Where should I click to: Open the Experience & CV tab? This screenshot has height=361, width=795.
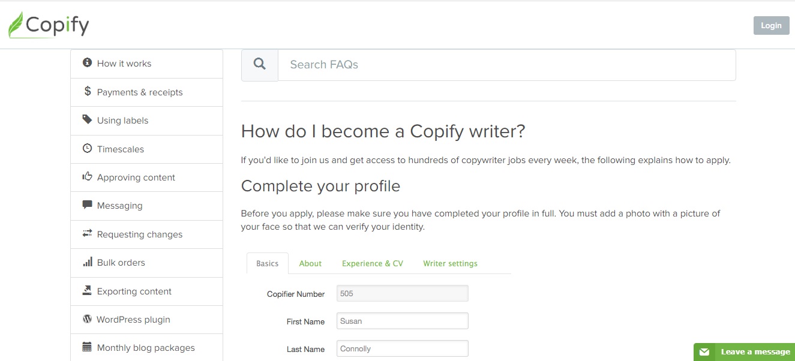tap(372, 263)
